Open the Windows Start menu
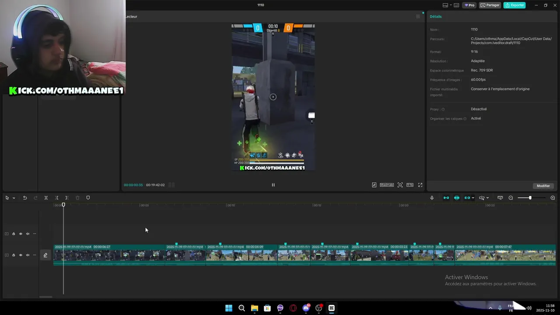 click(229, 308)
